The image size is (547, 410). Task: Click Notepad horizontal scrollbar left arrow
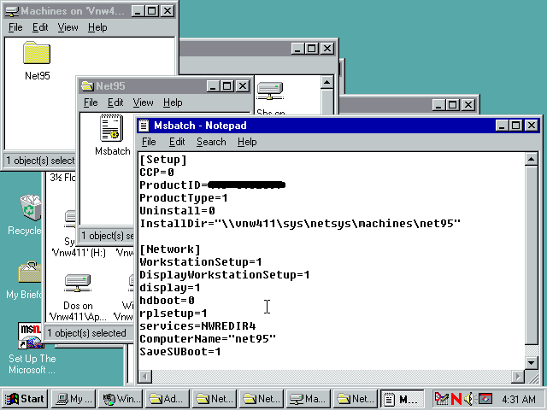145,377
